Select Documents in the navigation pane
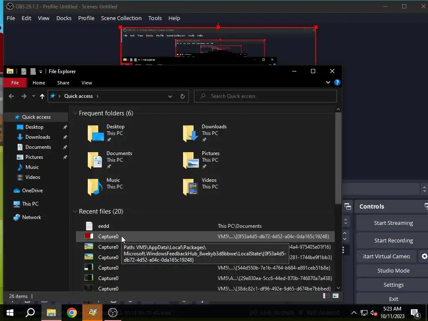Image resolution: width=428 pixels, height=321 pixels. coord(38,147)
